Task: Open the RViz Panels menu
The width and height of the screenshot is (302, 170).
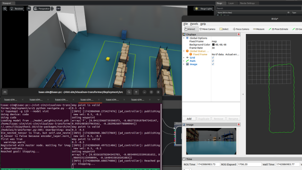Action: (194, 24)
